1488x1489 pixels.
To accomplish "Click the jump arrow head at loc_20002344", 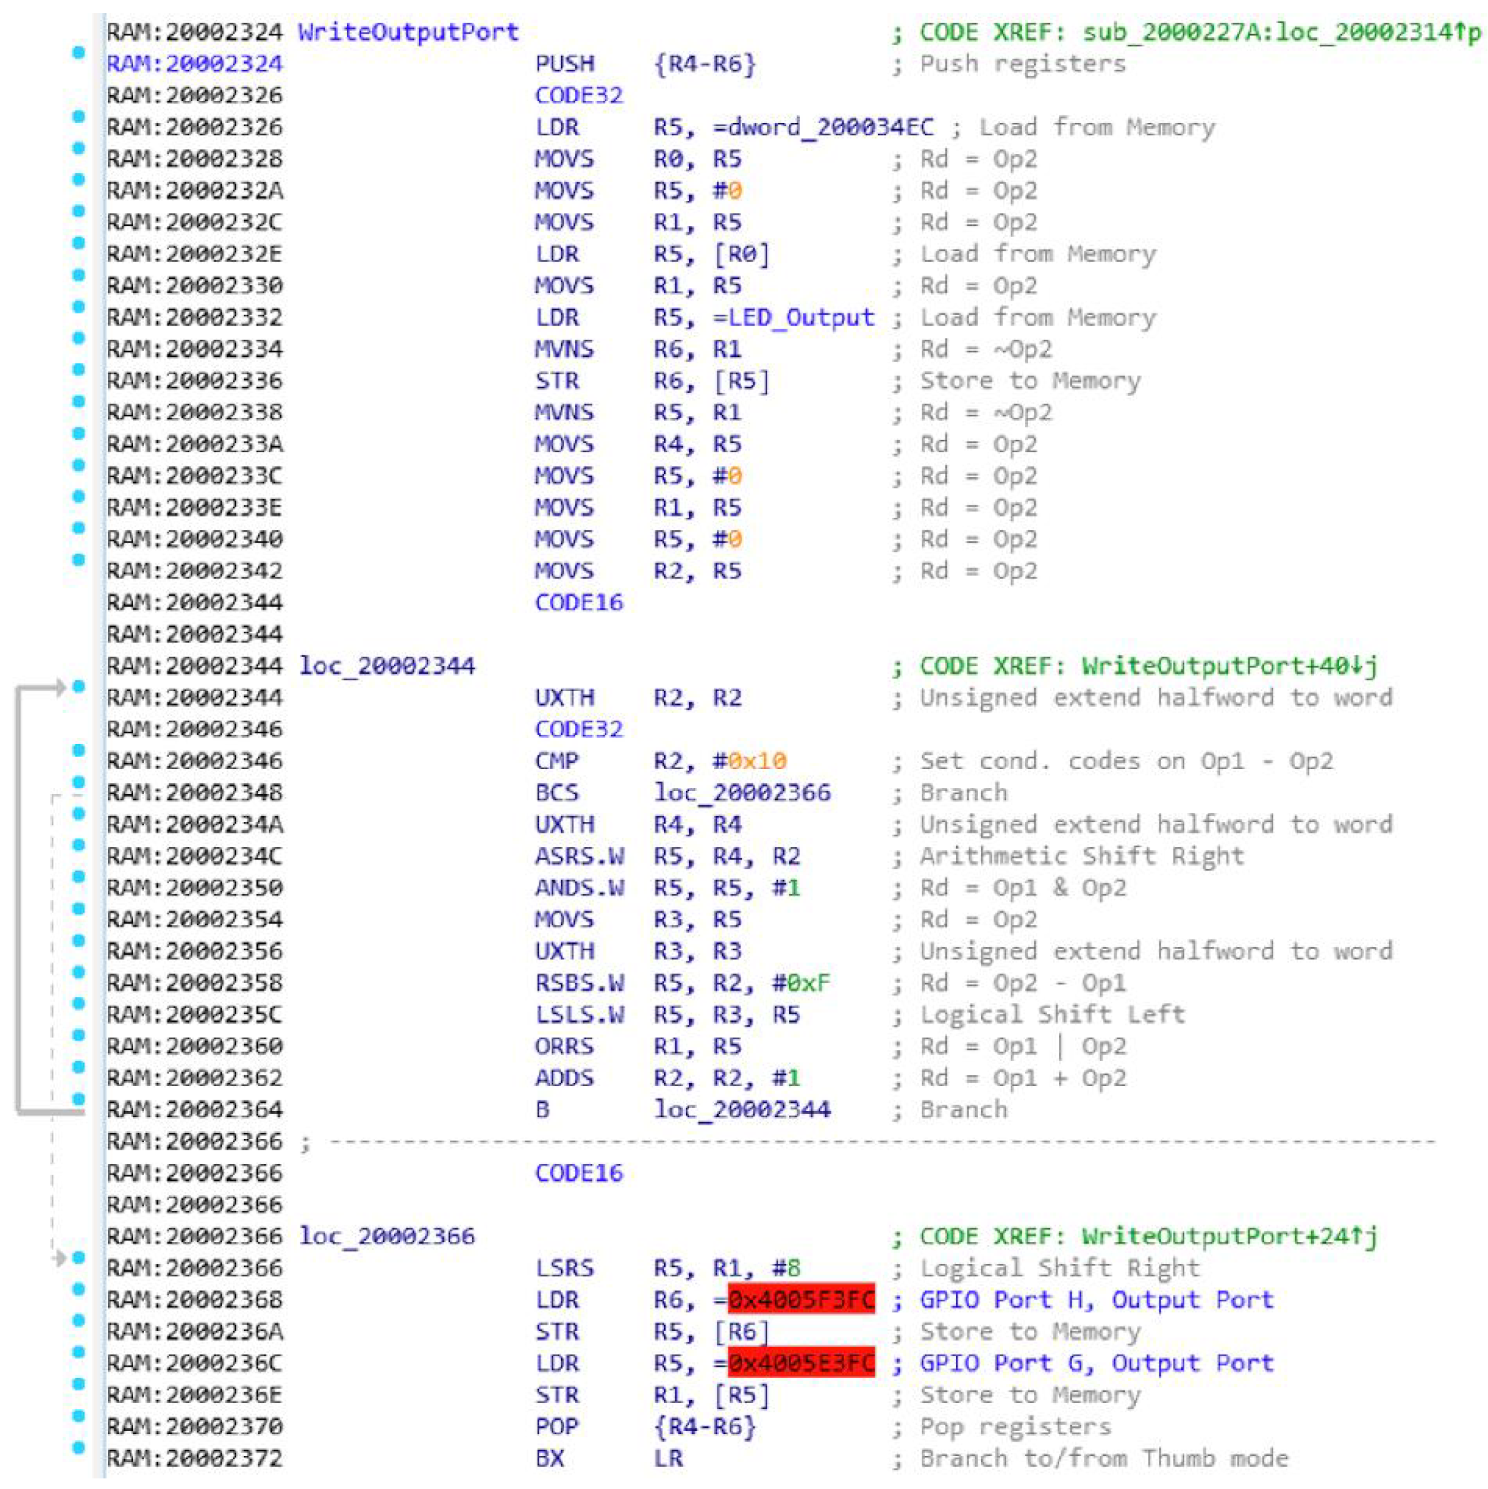I will 59,687.
